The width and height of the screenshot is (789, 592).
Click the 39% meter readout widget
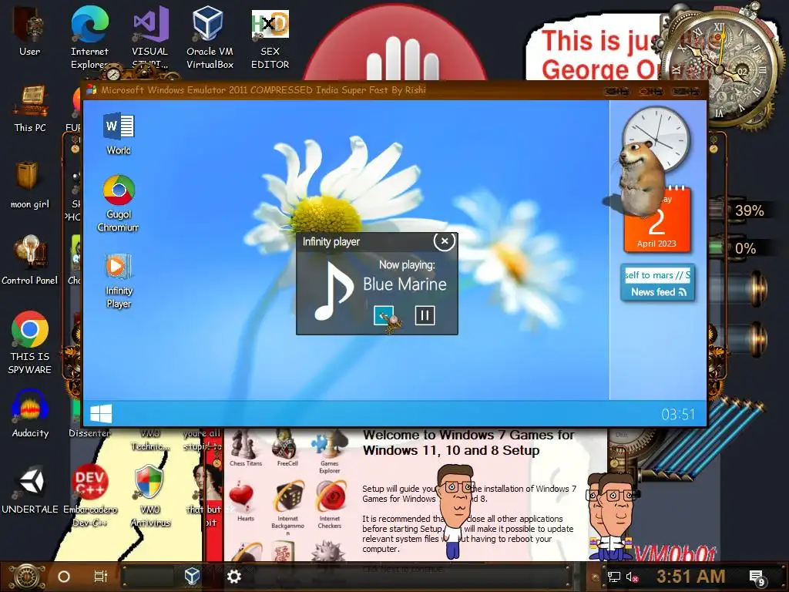[749, 210]
